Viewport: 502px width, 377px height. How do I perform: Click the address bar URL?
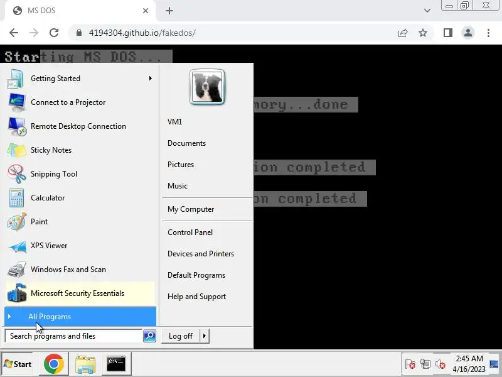[x=142, y=33]
